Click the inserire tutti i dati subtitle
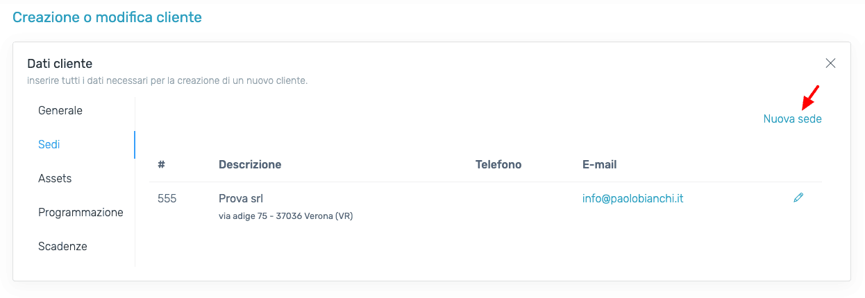This screenshot has width=865, height=298. pyautogui.click(x=167, y=80)
